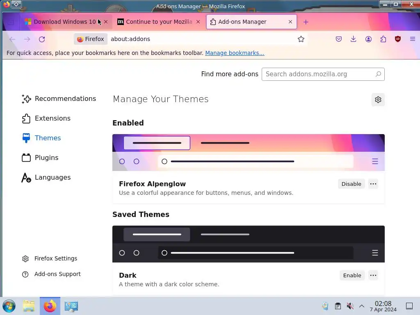This screenshot has width=420, height=315.
Task: Bookmark this page with the star icon
Action: [301, 39]
